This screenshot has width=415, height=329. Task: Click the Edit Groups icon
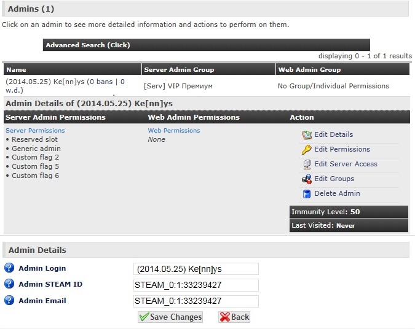point(306,179)
